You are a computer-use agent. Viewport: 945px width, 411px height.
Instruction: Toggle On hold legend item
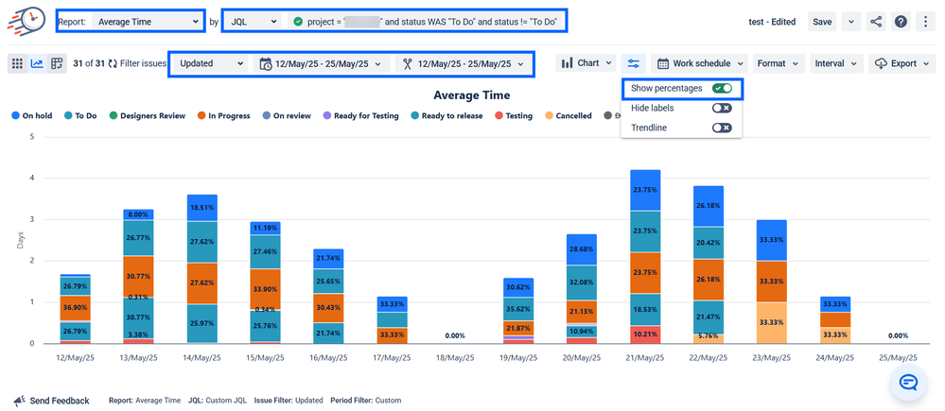point(31,115)
